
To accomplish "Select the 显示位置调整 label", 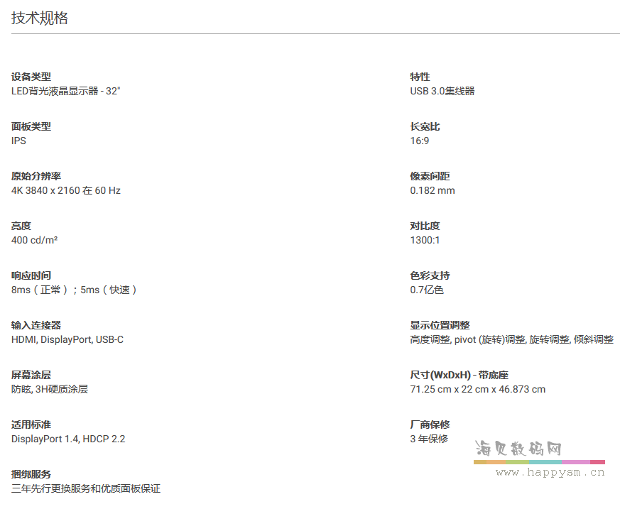I will click(x=440, y=325).
